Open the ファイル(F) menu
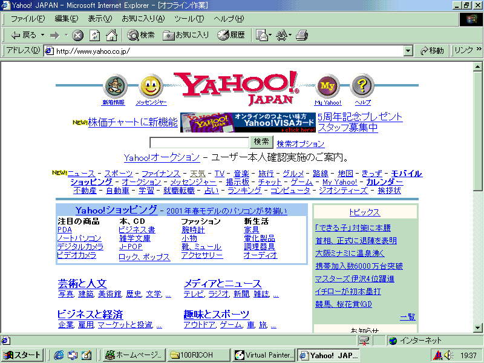This screenshot has height=363, width=484. [x=28, y=19]
